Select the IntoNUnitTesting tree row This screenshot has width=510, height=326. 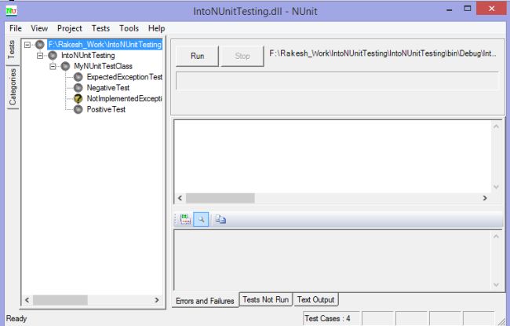click(x=88, y=55)
